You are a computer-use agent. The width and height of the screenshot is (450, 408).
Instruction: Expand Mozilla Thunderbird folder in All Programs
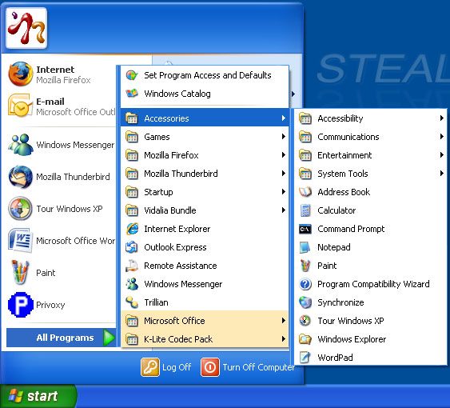(x=205, y=174)
